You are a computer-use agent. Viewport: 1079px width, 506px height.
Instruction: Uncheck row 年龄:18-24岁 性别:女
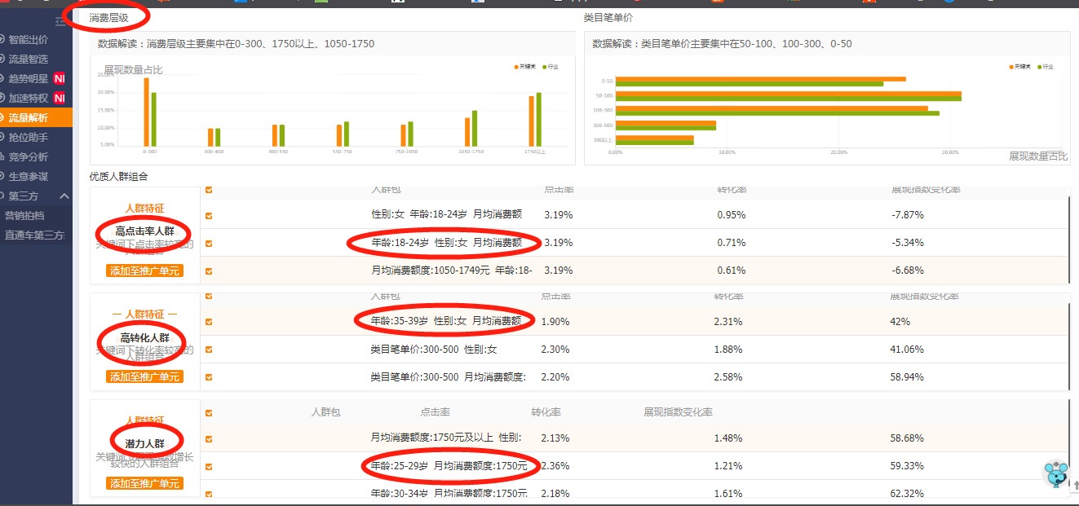[210, 243]
